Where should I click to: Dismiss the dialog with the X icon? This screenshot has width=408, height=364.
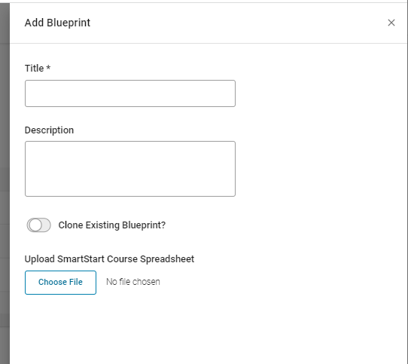(x=391, y=23)
